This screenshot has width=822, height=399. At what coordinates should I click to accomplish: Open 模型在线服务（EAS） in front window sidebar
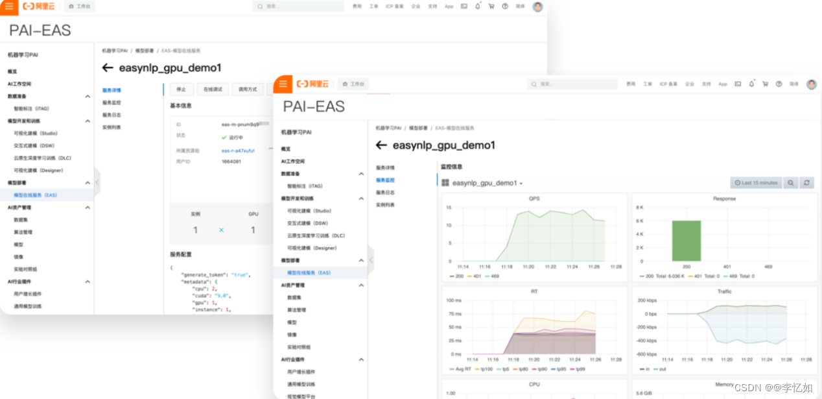pyautogui.click(x=309, y=272)
